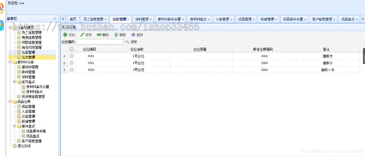Collapse the 仓库管理员 tree folder
The height and width of the screenshot is (156, 365).
click(x=10, y=28)
